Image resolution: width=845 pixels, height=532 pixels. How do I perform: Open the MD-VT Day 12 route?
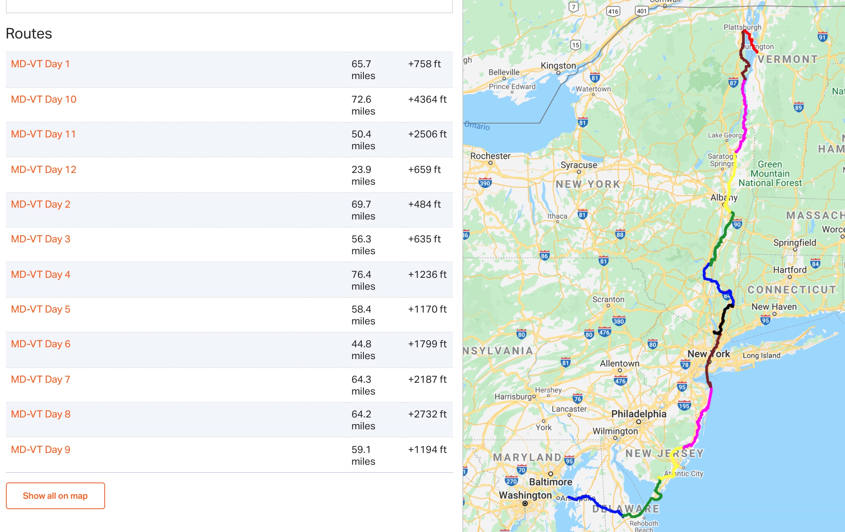44,170
